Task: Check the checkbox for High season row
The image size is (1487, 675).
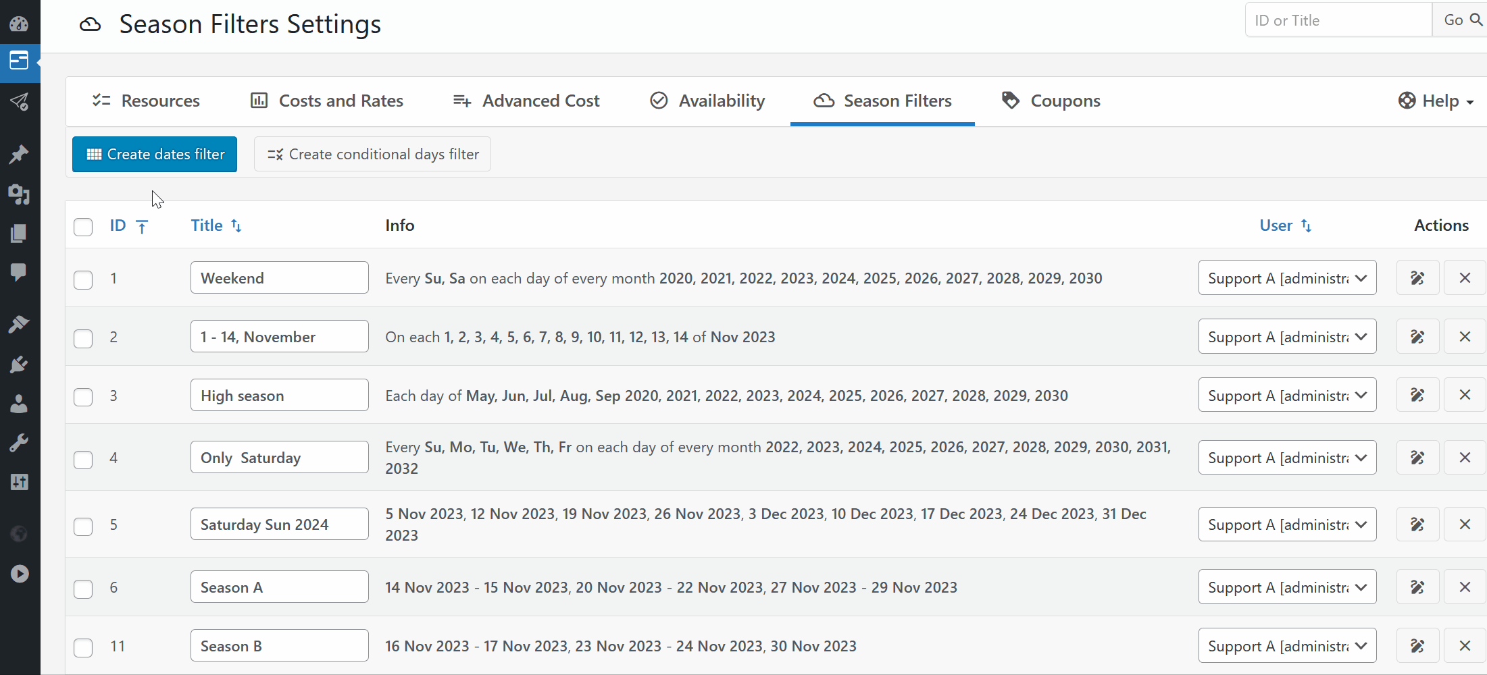Action: click(x=82, y=397)
